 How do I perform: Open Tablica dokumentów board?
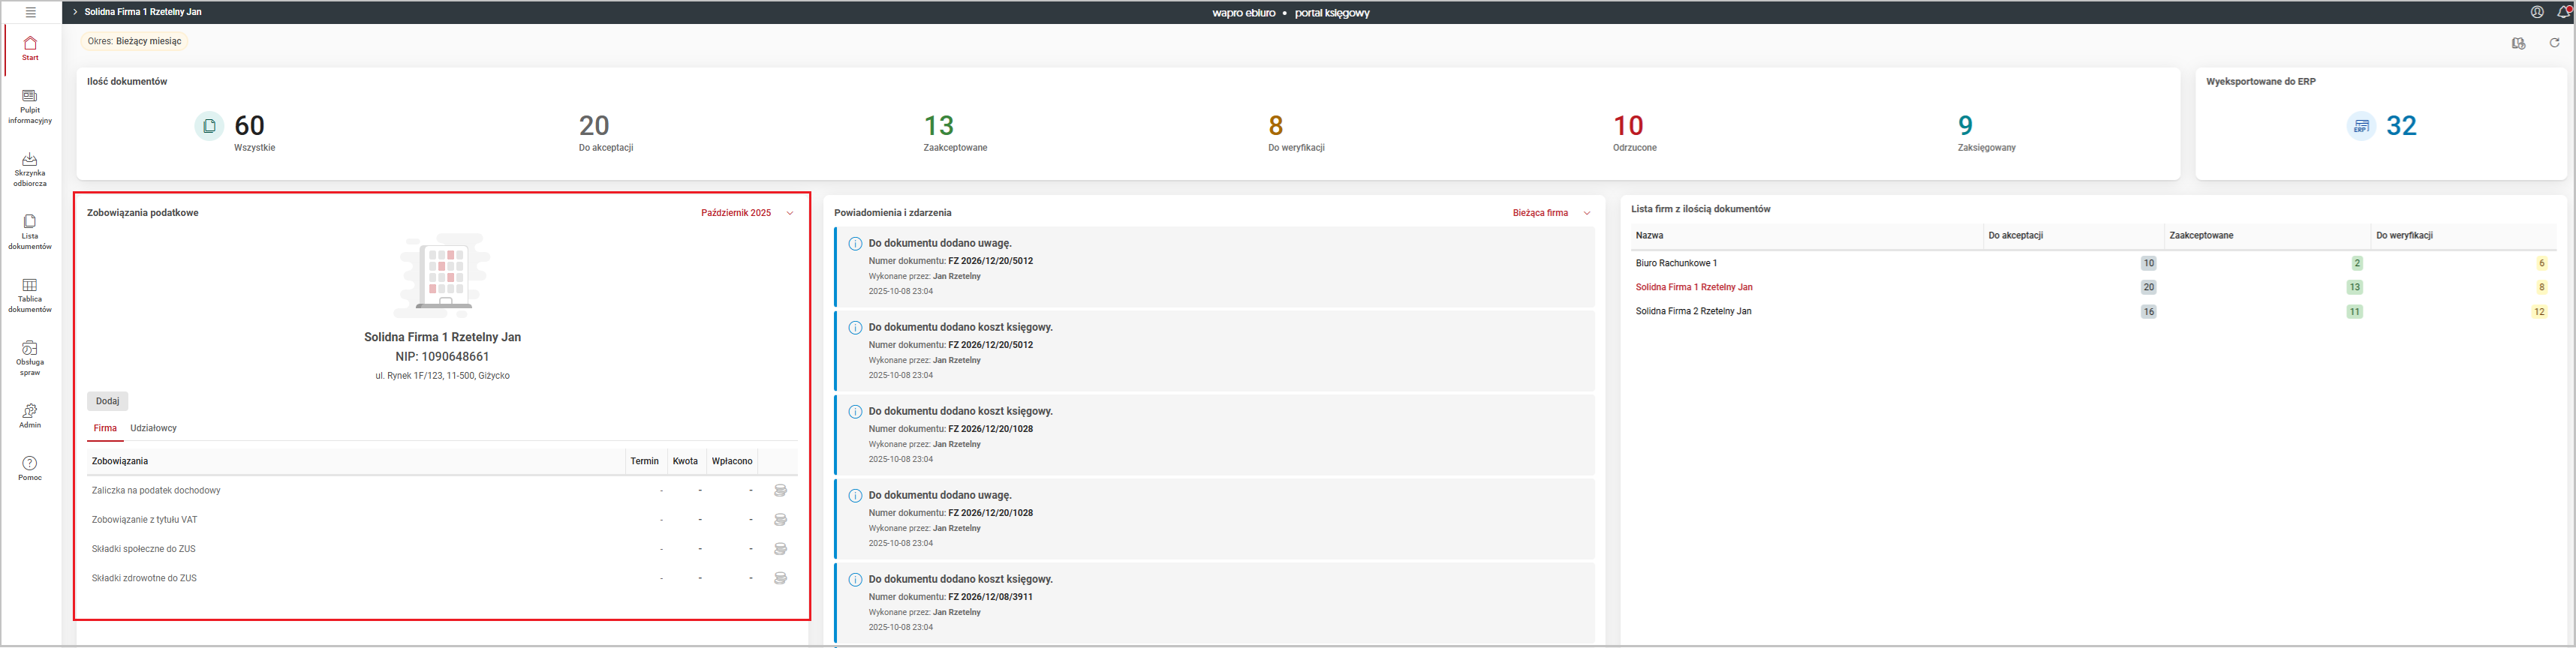30,295
